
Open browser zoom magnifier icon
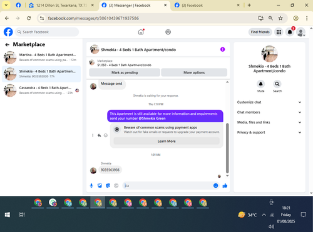point(270,18)
